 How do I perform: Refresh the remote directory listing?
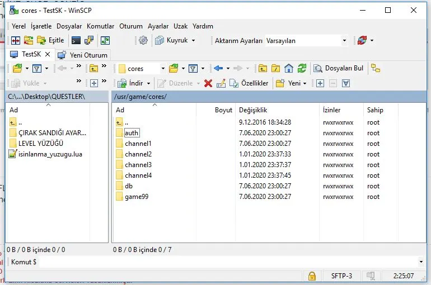302,69
